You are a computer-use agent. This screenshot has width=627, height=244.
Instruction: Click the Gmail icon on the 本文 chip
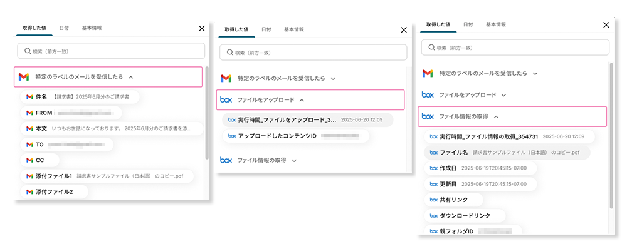coord(29,129)
